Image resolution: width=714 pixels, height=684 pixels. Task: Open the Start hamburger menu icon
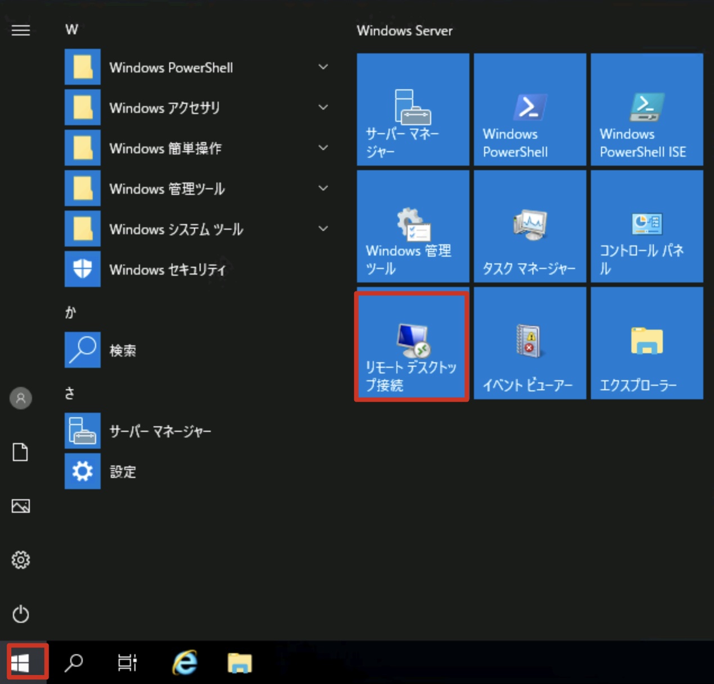click(x=21, y=30)
